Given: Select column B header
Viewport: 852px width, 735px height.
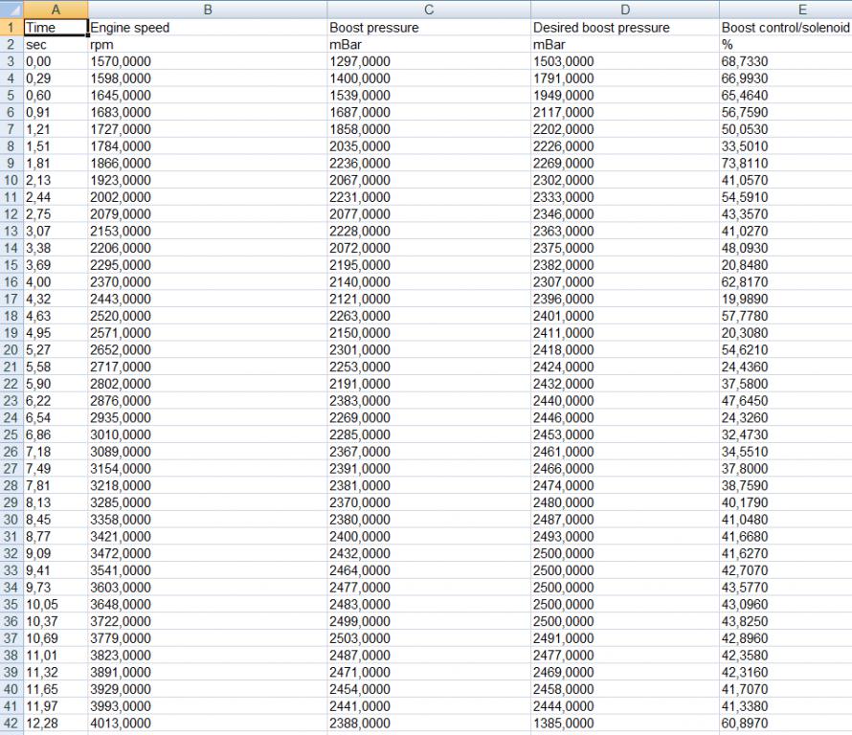Looking at the screenshot, I should (x=206, y=9).
